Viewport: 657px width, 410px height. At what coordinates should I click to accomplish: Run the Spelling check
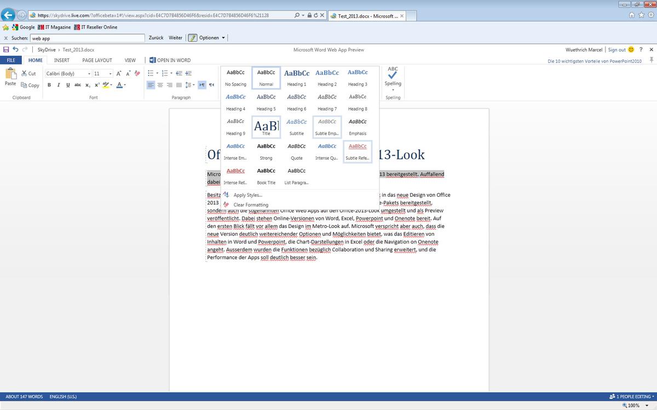coord(393,77)
